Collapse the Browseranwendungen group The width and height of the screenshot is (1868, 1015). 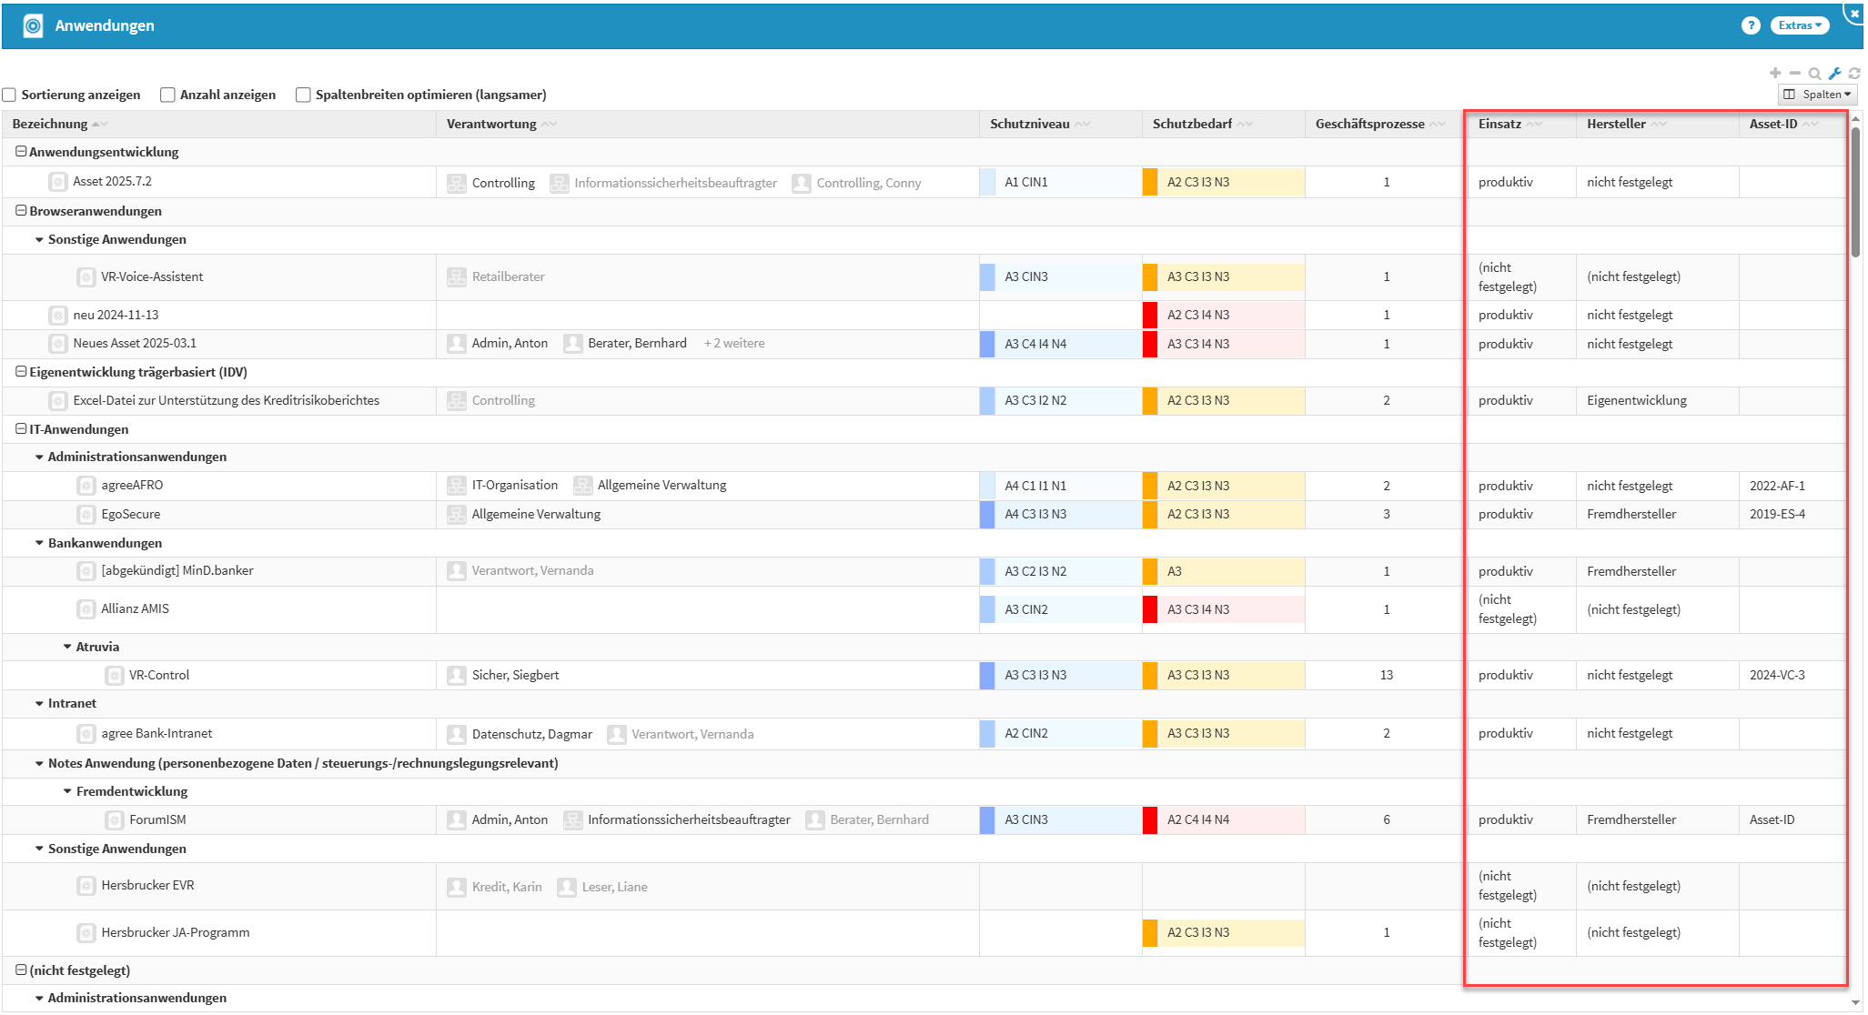(21, 211)
